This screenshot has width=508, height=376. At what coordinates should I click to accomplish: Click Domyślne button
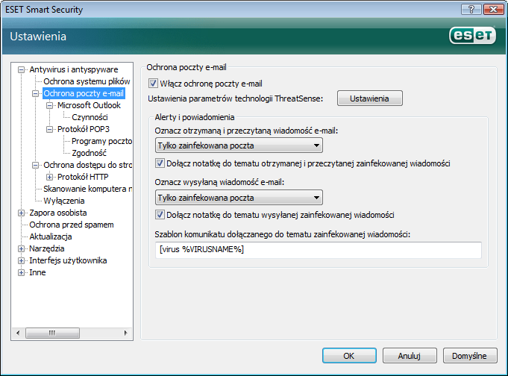pyautogui.click(x=470, y=356)
